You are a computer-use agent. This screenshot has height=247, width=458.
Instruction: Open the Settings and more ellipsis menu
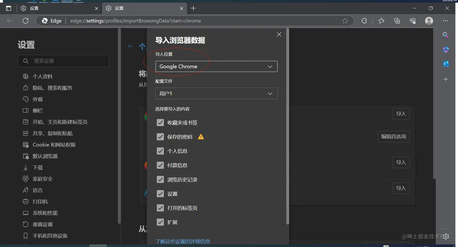pyautogui.click(x=445, y=21)
